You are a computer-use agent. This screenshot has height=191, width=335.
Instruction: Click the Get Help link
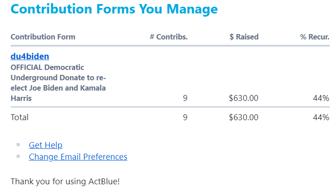[x=45, y=145]
